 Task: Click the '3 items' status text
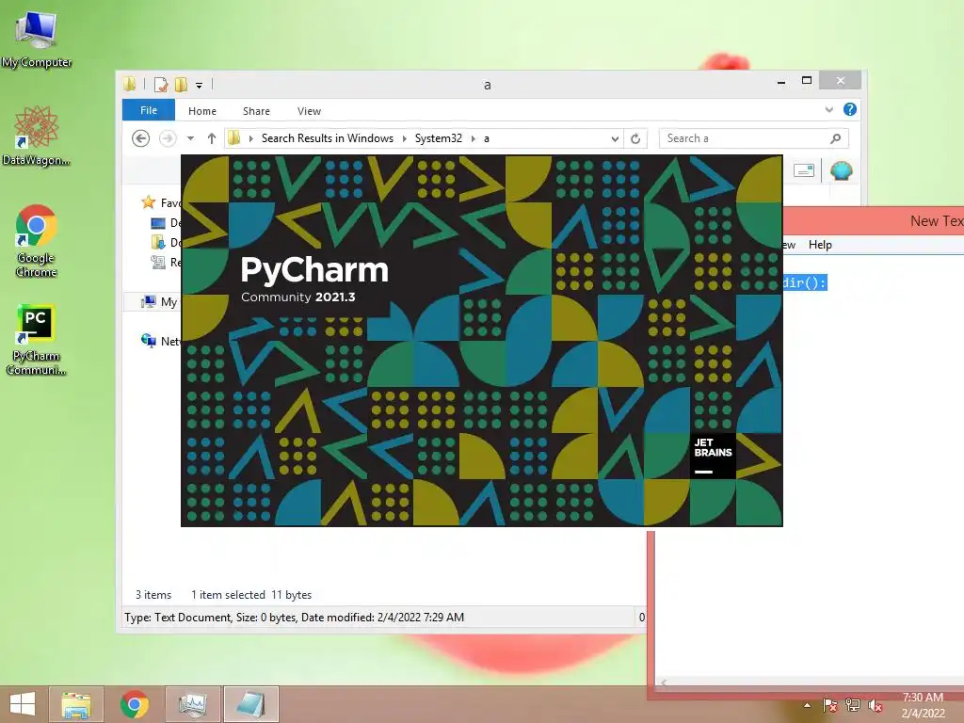(x=153, y=595)
